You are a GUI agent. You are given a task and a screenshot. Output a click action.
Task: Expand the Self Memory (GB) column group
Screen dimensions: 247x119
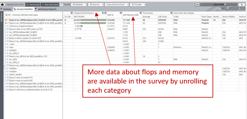click(x=141, y=13)
